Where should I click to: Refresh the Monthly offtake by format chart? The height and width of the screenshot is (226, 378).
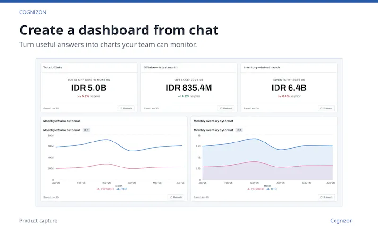[x=176, y=197]
